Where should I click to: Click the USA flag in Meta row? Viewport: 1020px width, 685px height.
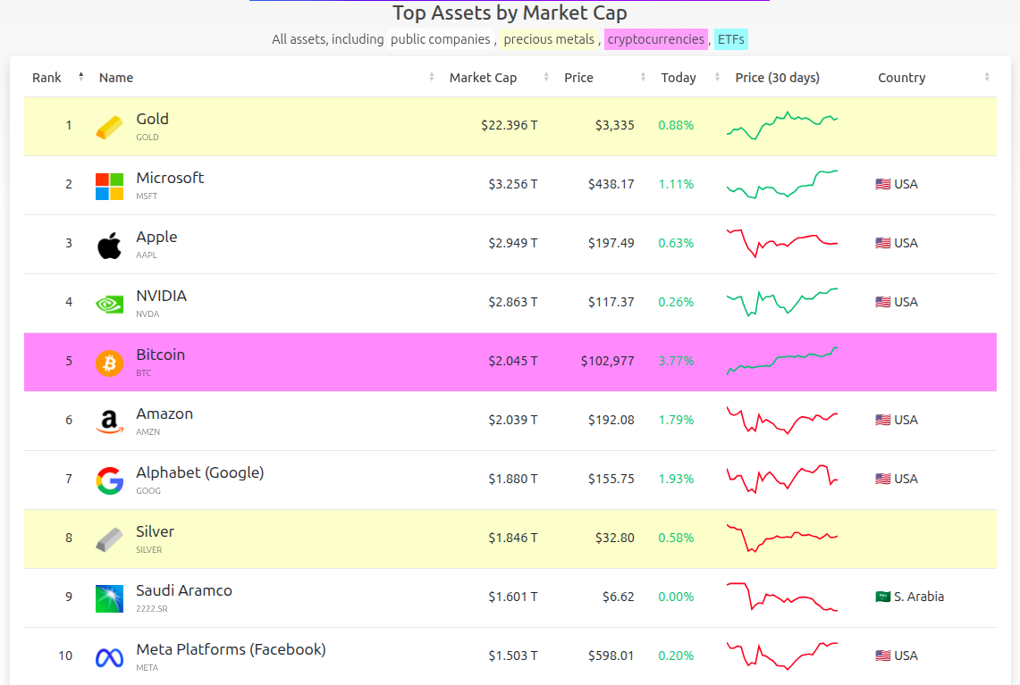point(882,656)
